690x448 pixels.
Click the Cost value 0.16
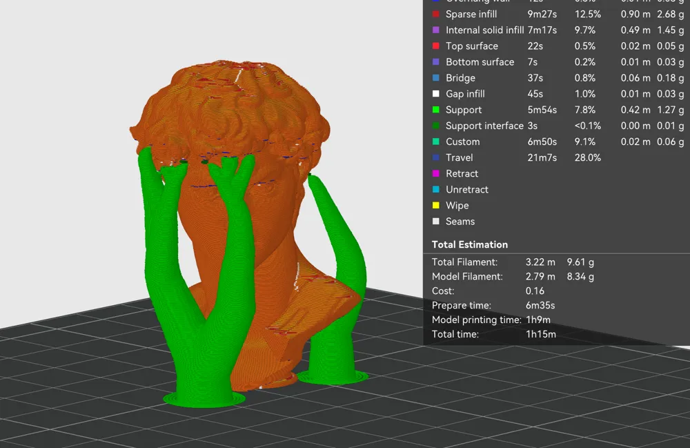(535, 291)
